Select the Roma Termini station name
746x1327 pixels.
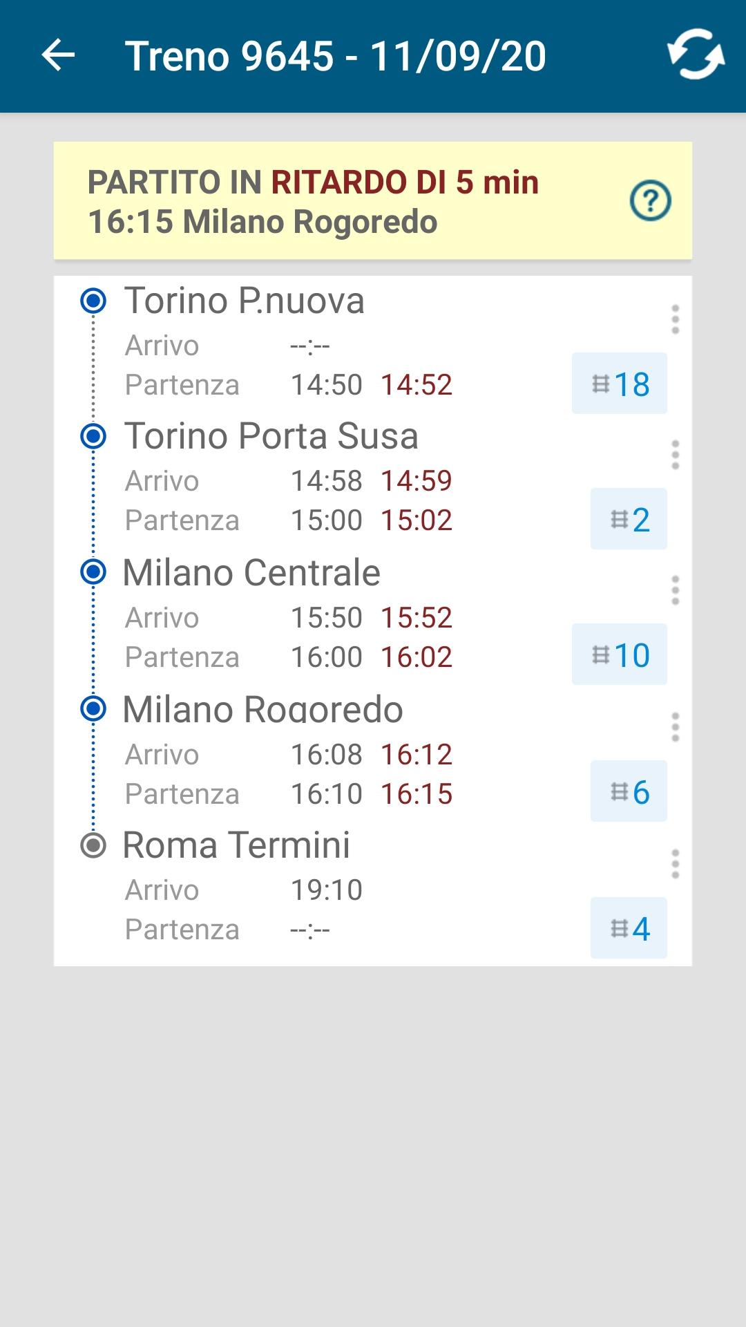pyautogui.click(x=236, y=845)
